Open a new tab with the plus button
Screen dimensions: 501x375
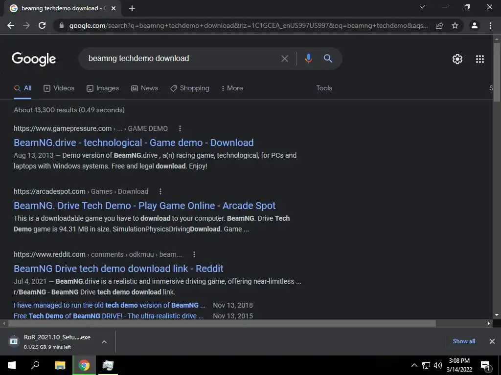132,8
